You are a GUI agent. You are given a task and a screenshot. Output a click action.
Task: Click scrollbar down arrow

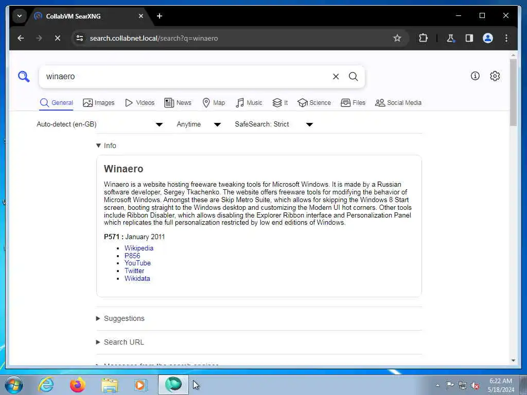tap(513, 361)
